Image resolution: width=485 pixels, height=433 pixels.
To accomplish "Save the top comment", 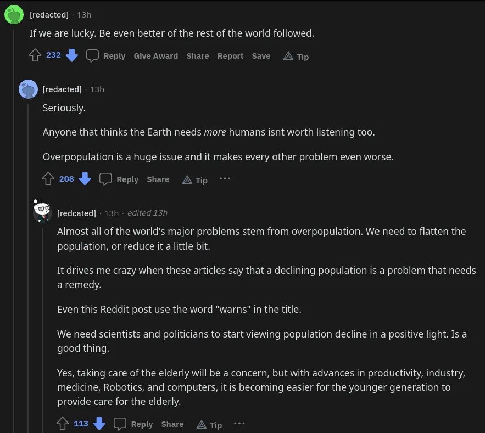I will point(261,56).
